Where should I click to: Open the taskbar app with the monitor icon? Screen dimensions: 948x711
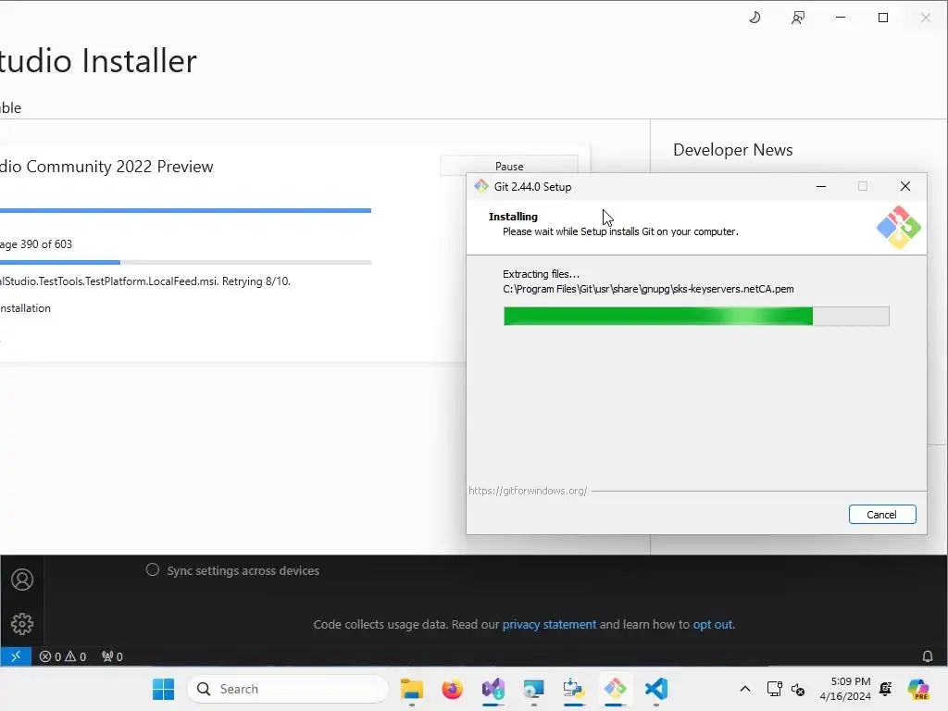pyautogui.click(x=534, y=689)
